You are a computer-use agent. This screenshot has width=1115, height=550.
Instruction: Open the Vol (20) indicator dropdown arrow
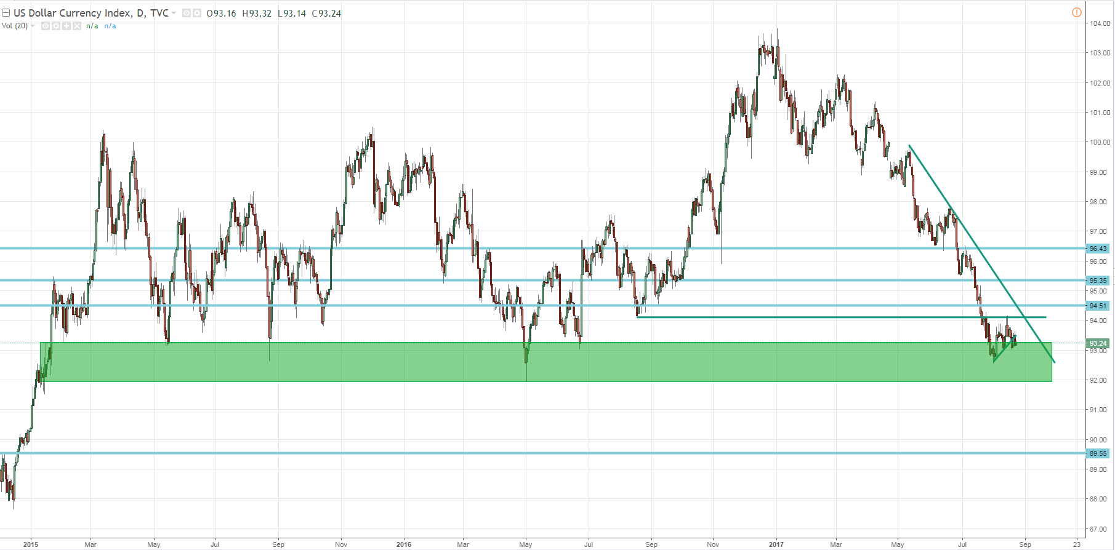(33, 26)
